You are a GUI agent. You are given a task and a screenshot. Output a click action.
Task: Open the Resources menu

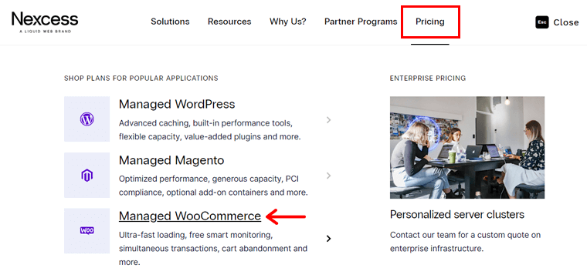pos(229,22)
